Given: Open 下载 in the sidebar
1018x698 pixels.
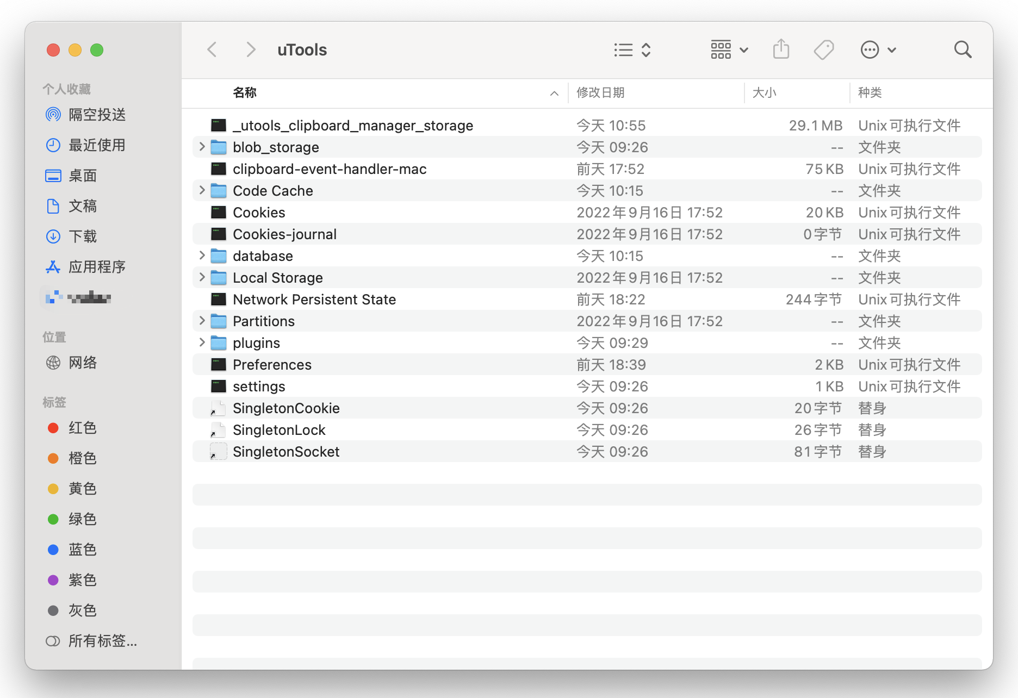Looking at the screenshot, I should click(x=71, y=236).
